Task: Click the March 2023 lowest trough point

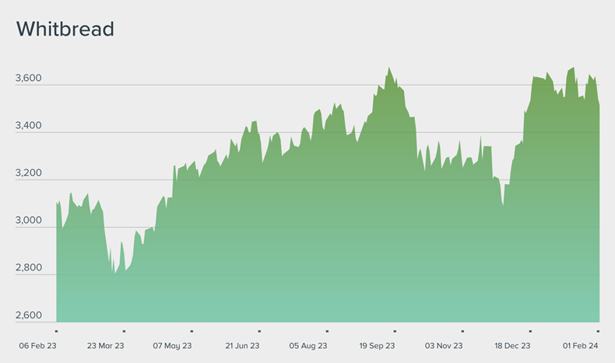Action: 115,273
